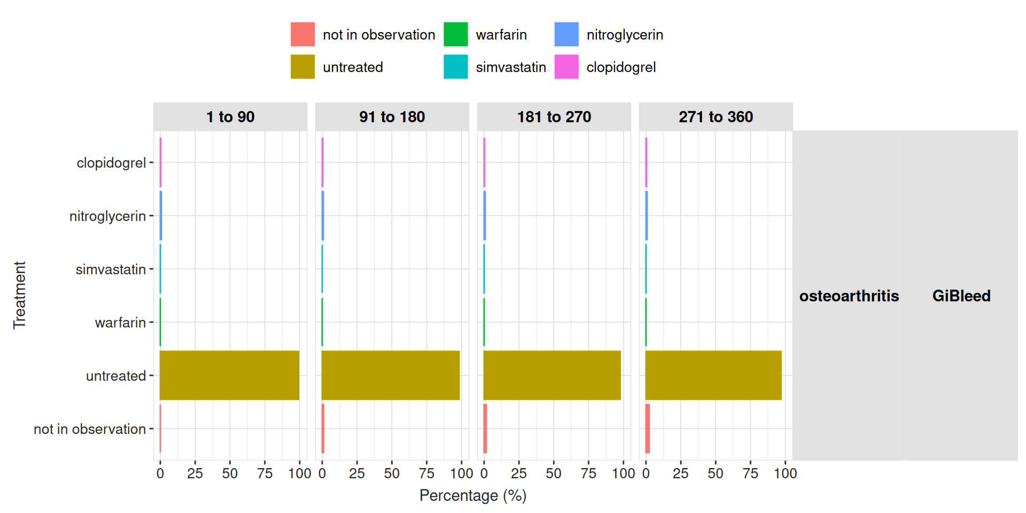Viewport: 1026px width, 513px height.
Task: Select the '1 to 90' facet header
Action: (x=230, y=117)
